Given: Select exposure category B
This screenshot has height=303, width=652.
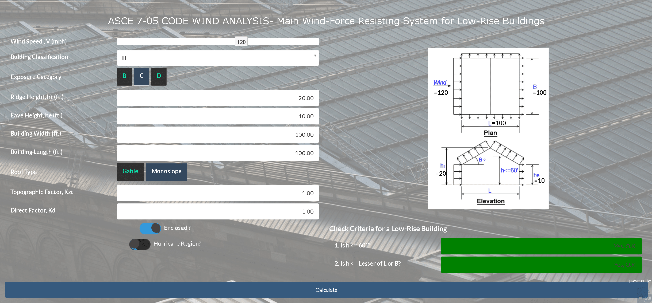Looking at the screenshot, I should tap(124, 77).
